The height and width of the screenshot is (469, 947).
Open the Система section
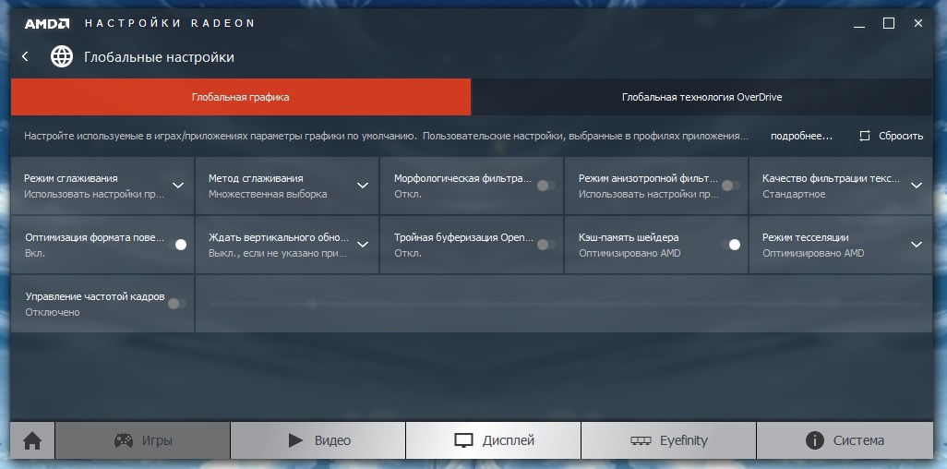(845, 440)
